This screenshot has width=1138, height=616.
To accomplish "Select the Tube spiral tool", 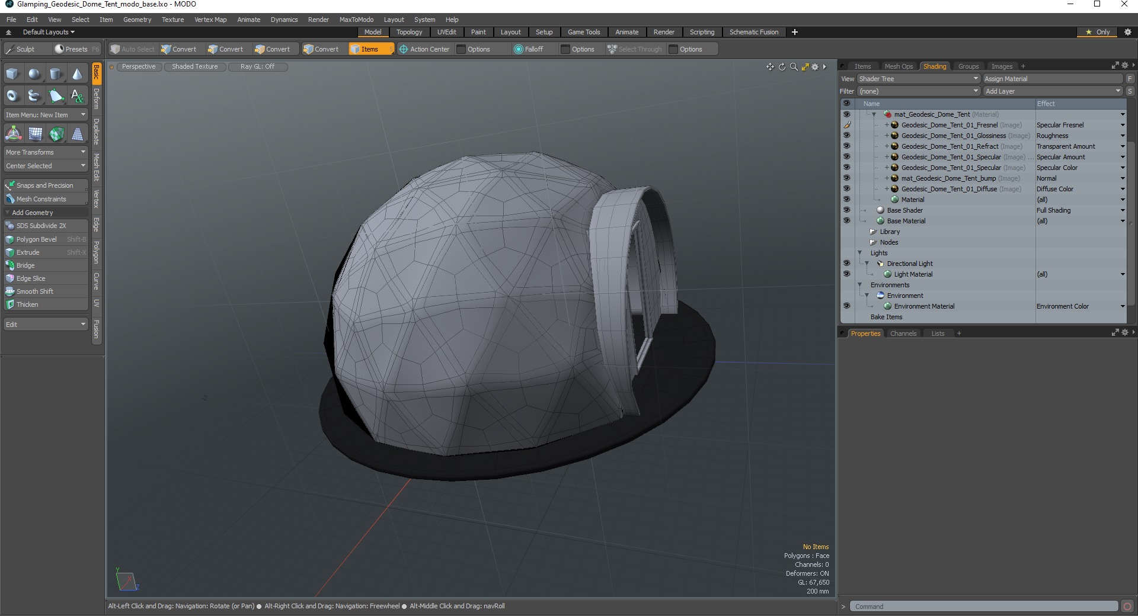I will point(34,95).
